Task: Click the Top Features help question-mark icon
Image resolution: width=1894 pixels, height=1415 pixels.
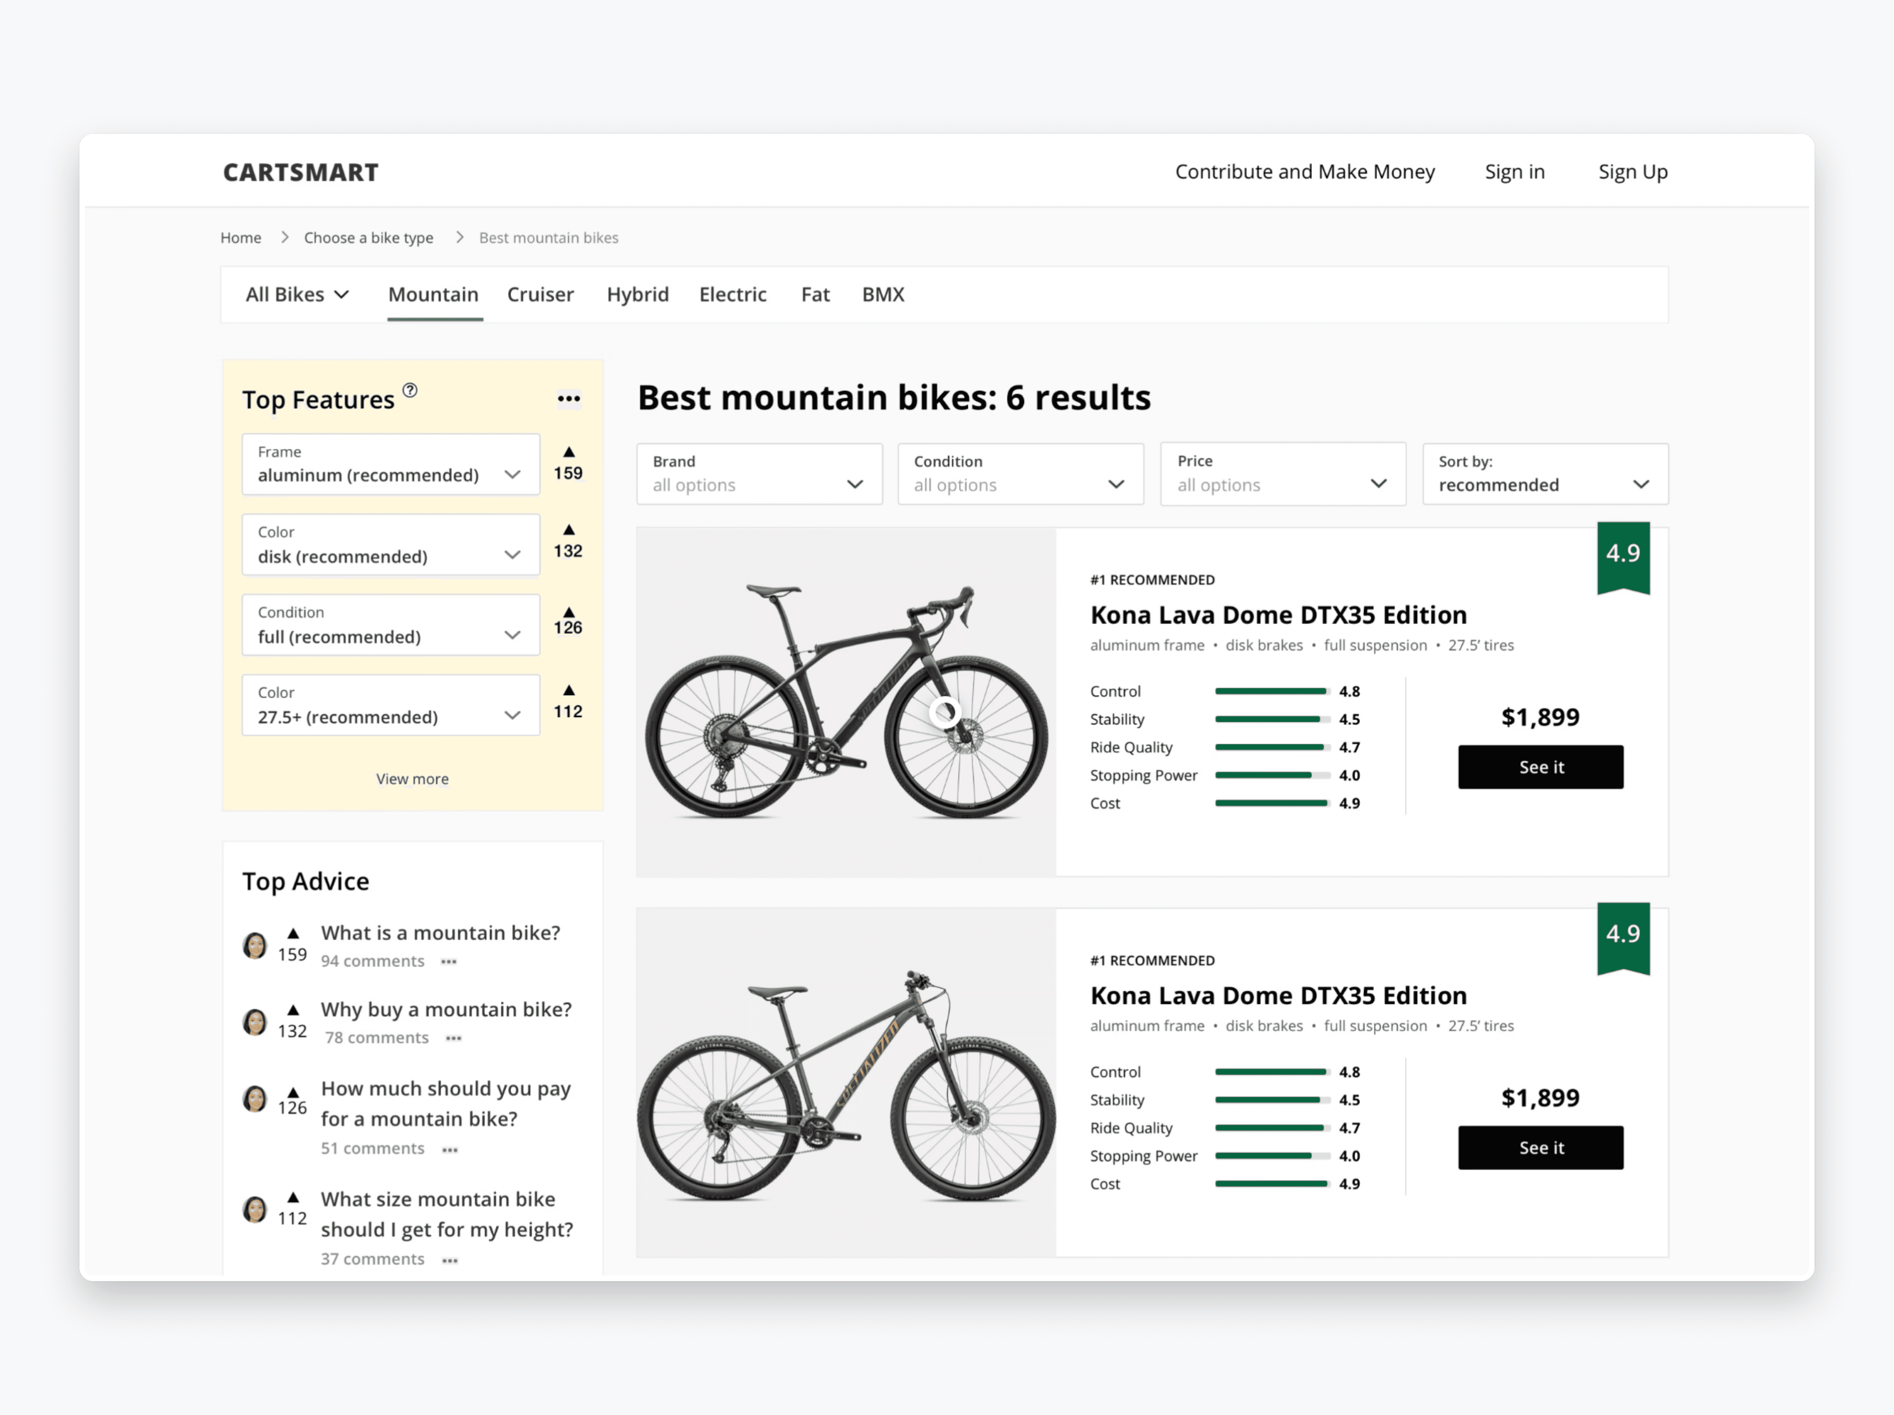Action: click(410, 390)
